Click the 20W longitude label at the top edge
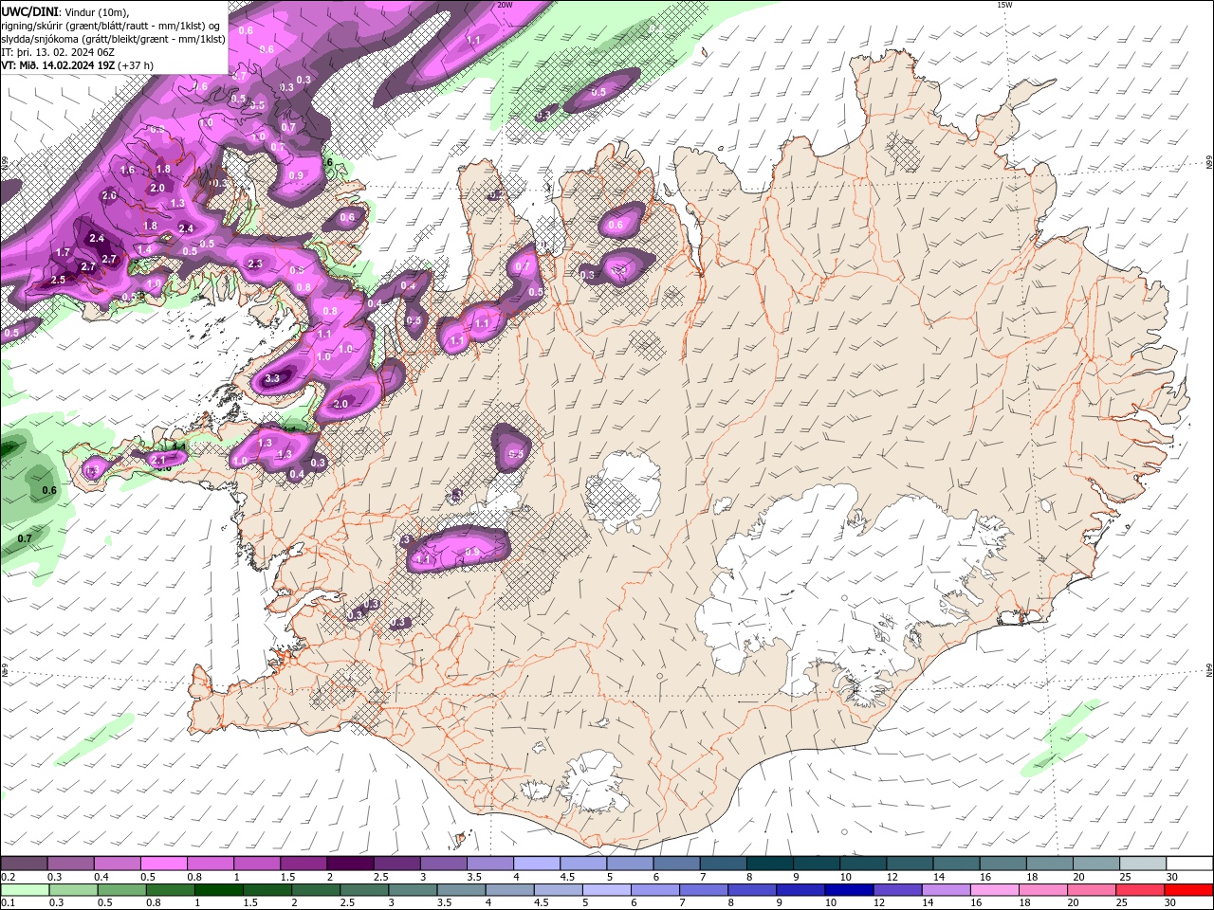 coord(505,5)
